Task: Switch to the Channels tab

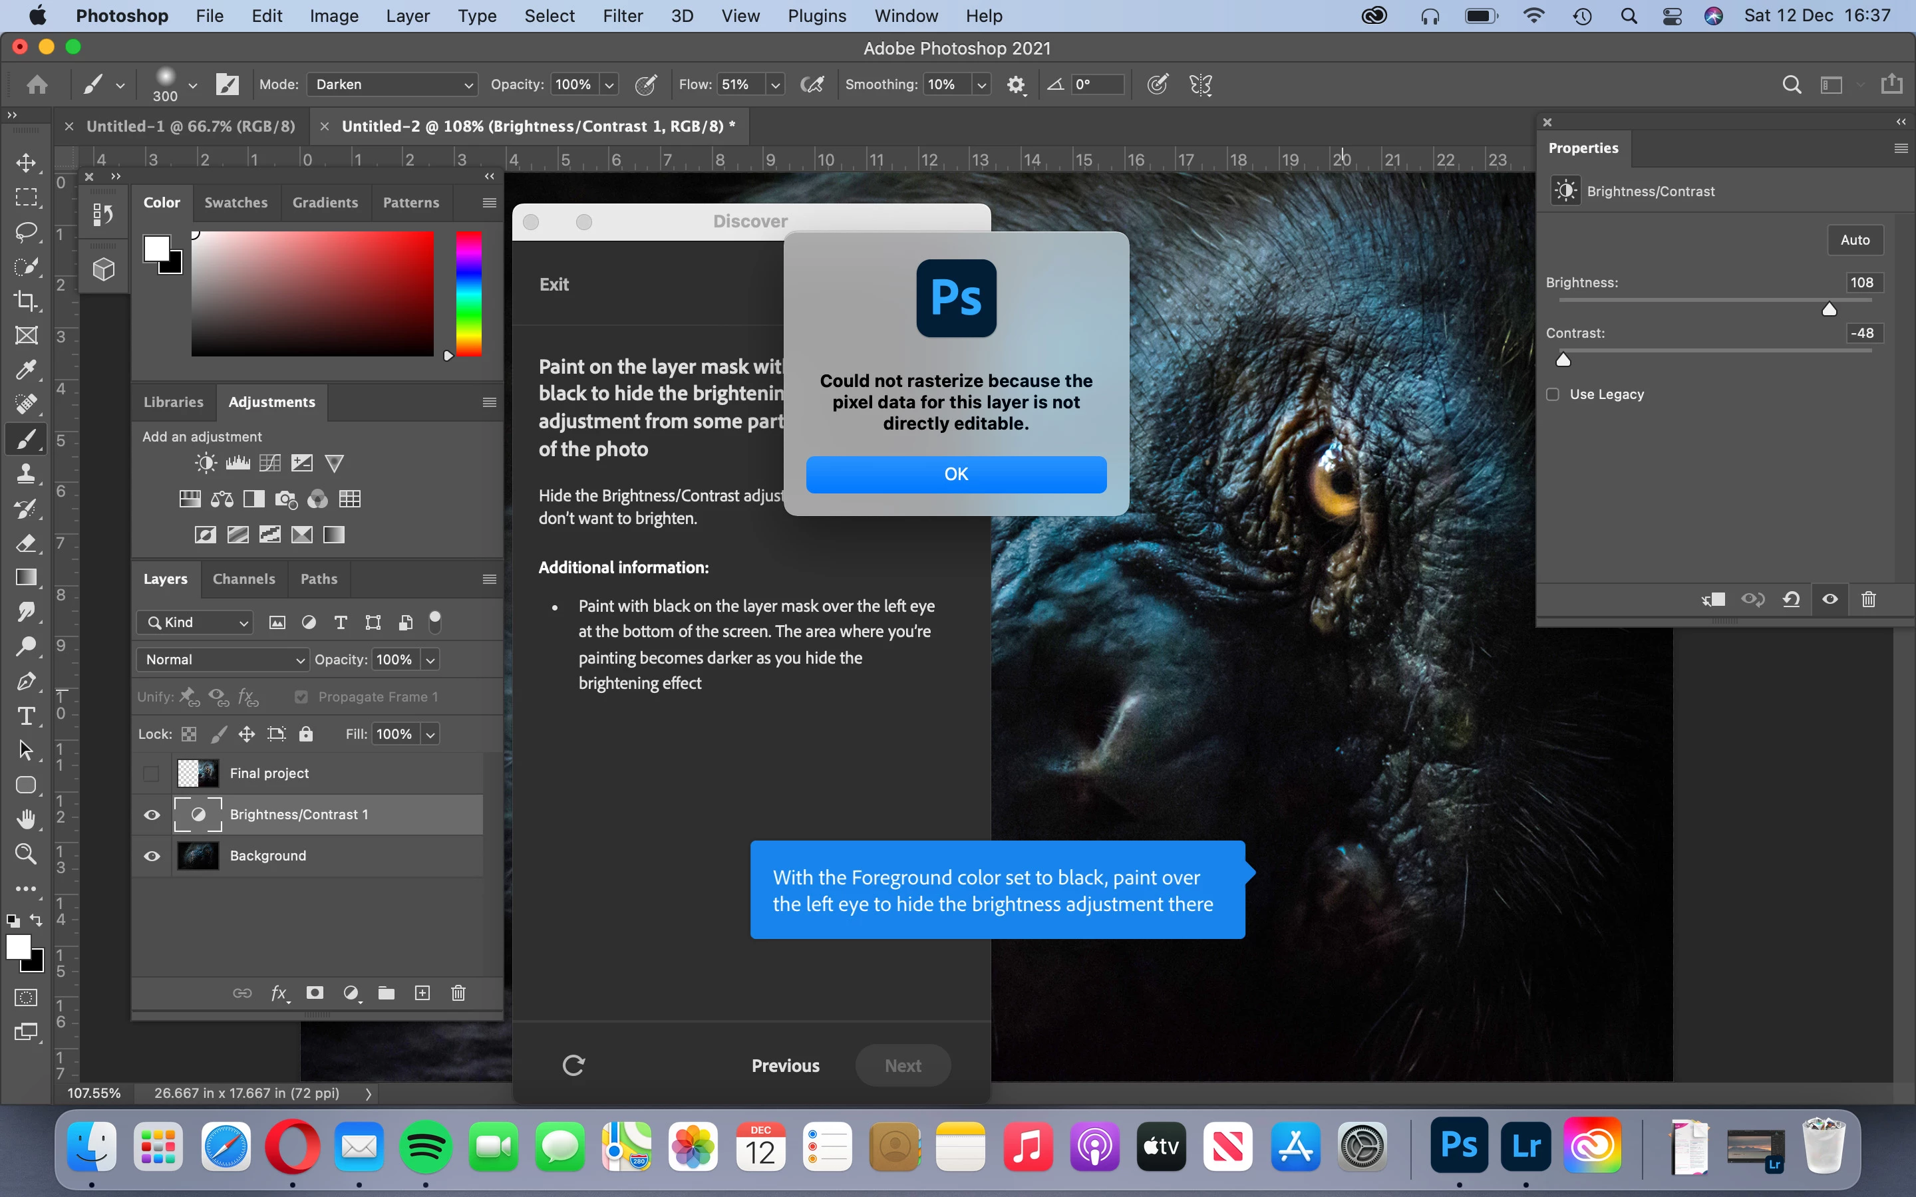Action: point(244,579)
